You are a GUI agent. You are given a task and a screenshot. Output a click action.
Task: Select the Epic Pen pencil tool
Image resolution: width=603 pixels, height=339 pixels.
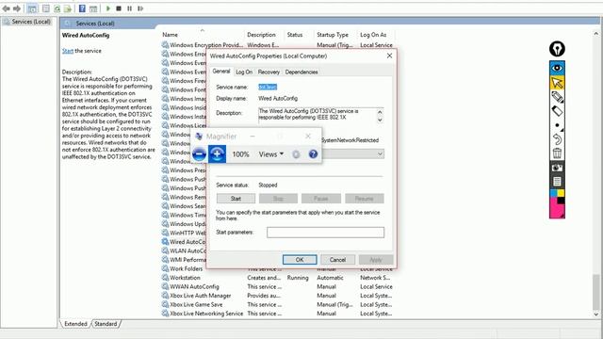pos(557,97)
